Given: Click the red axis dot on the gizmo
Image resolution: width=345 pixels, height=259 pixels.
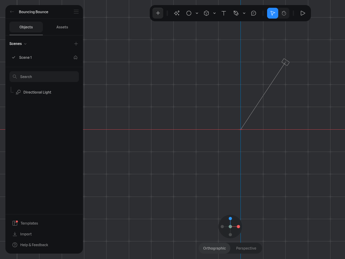Looking at the screenshot, I should click(x=238, y=227).
